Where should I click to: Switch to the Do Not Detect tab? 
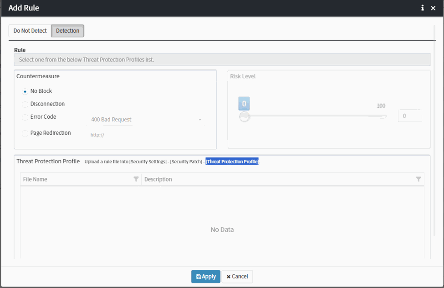30,30
